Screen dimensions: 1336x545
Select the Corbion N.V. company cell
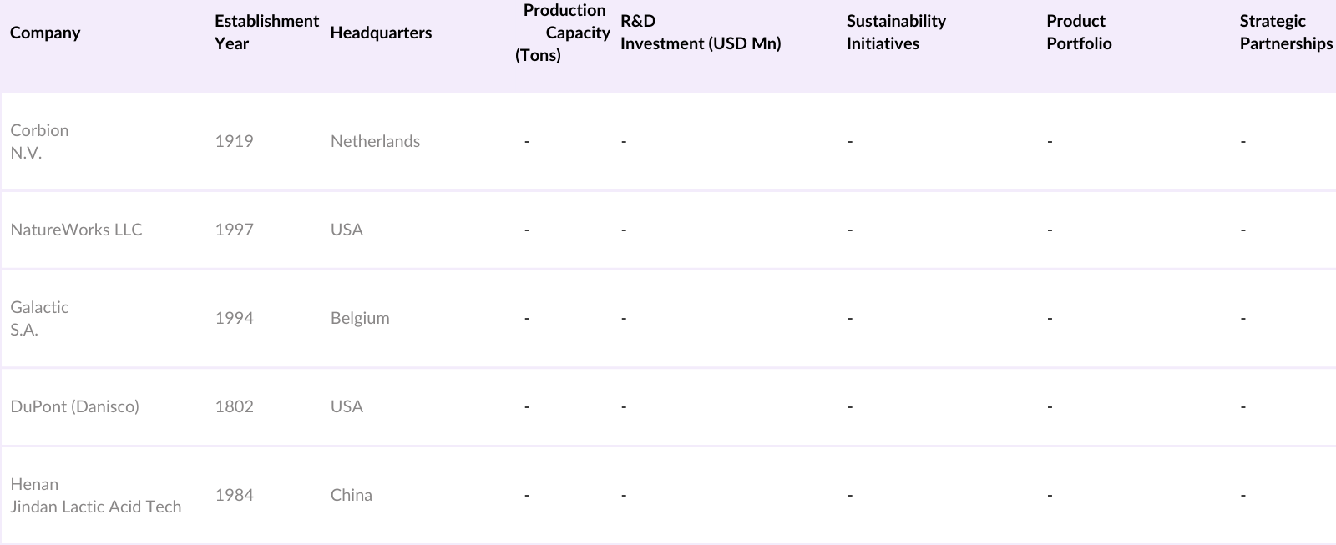39,141
